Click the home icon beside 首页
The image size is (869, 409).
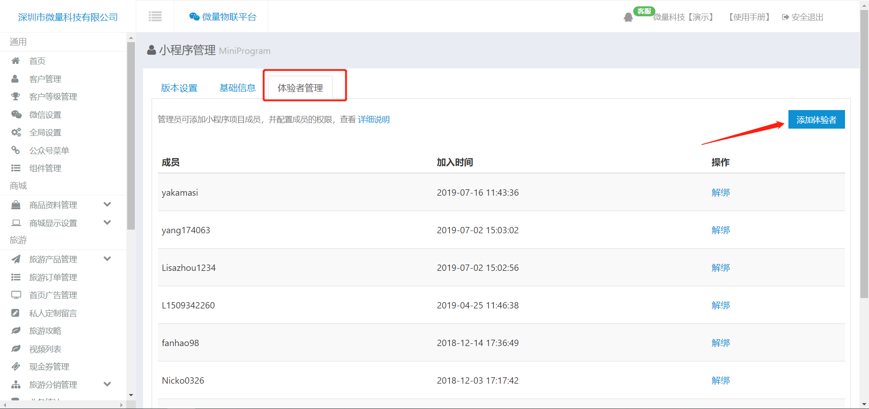pyautogui.click(x=16, y=61)
